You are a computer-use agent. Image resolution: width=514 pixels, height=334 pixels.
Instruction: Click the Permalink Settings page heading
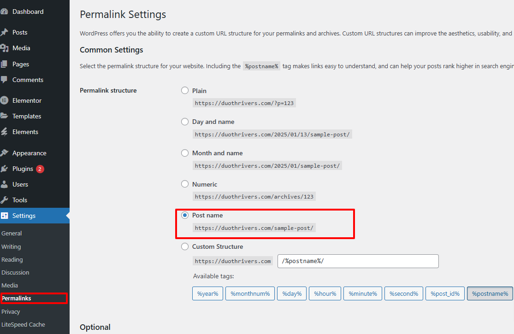click(123, 14)
